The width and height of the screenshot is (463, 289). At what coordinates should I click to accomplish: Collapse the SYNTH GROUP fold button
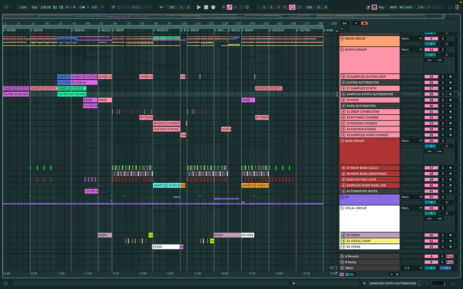point(342,50)
